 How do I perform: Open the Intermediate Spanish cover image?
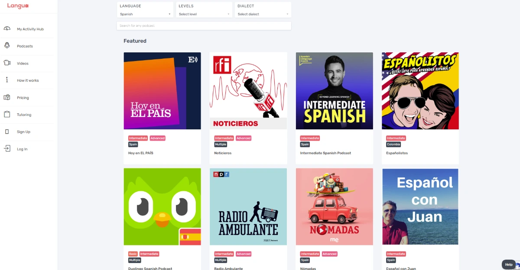[x=335, y=91]
